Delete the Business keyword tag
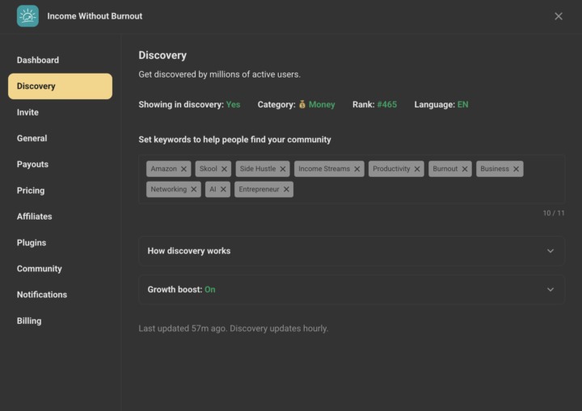The image size is (582, 411). [516, 169]
